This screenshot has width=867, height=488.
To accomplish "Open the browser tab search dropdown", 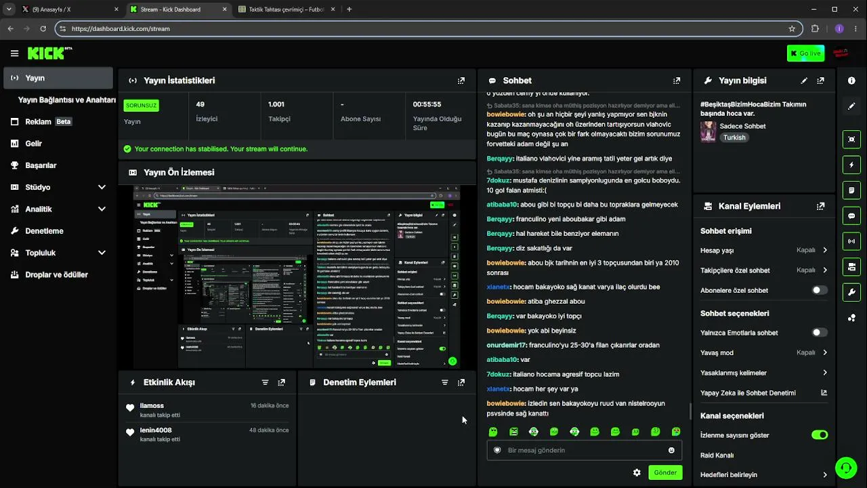I will (10, 9).
